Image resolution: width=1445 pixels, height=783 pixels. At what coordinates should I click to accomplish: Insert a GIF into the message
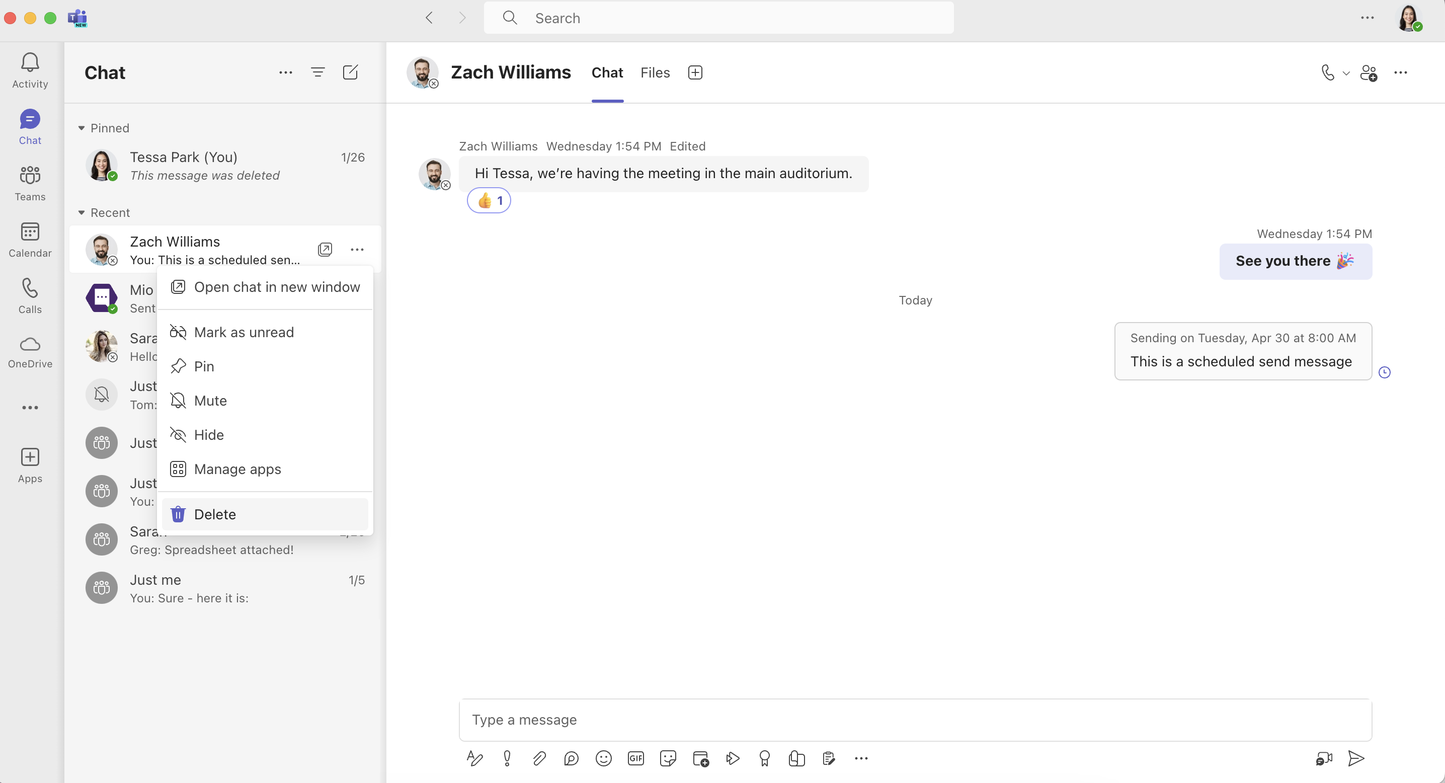point(635,758)
